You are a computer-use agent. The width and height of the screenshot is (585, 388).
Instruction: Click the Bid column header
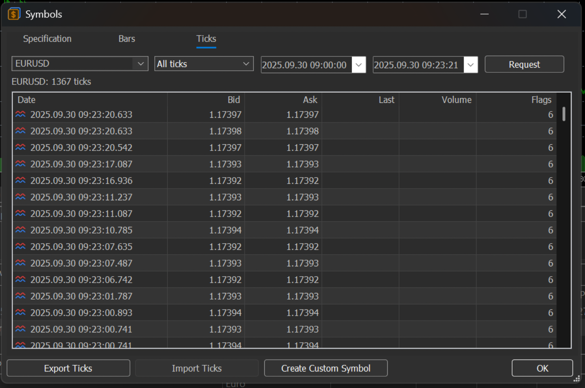pos(206,100)
